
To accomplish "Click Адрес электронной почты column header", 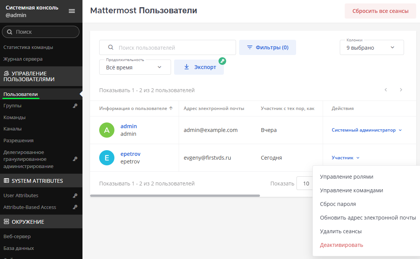I will pyautogui.click(x=214, y=108).
